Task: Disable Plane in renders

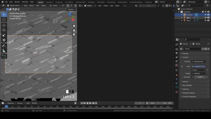Action: click(208, 20)
